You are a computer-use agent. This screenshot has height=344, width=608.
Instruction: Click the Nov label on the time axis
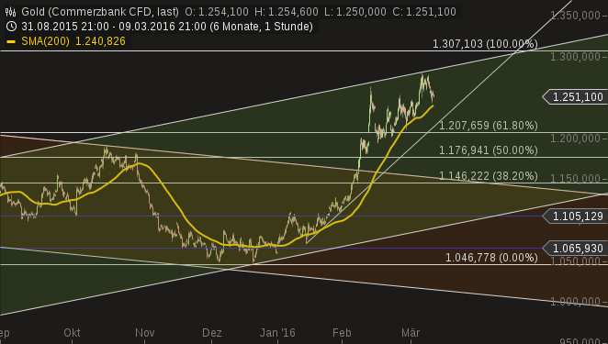(144, 333)
